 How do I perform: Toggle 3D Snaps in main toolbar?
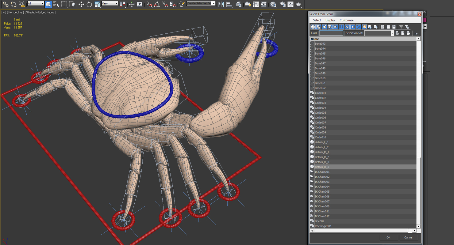pyautogui.click(x=149, y=4)
